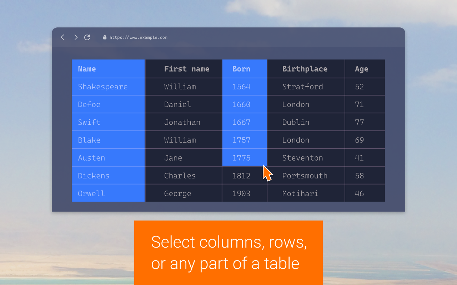Select the Steventon cell
The image size is (457, 285).
point(306,158)
